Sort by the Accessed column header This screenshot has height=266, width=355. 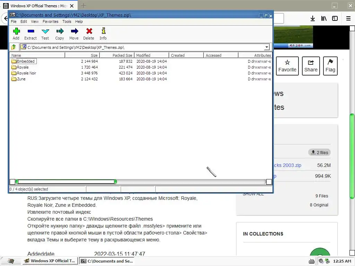click(221, 55)
